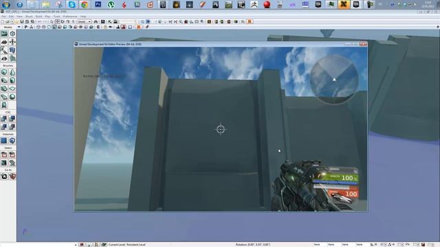This screenshot has height=247, width=440.
Task: Choose the Sheet builder brush
Action: point(12,89)
